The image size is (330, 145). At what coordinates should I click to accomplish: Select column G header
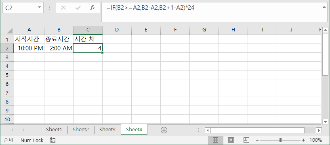[x=204, y=30]
